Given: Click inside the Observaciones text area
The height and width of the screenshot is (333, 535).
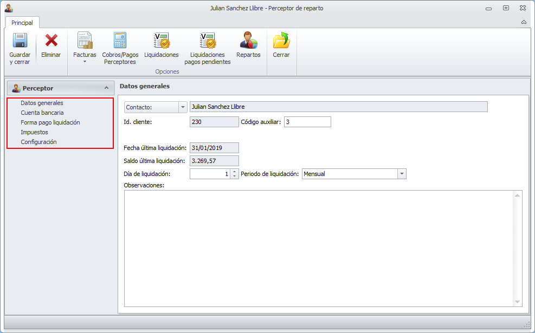Looking at the screenshot, I should pyautogui.click(x=319, y=249).
